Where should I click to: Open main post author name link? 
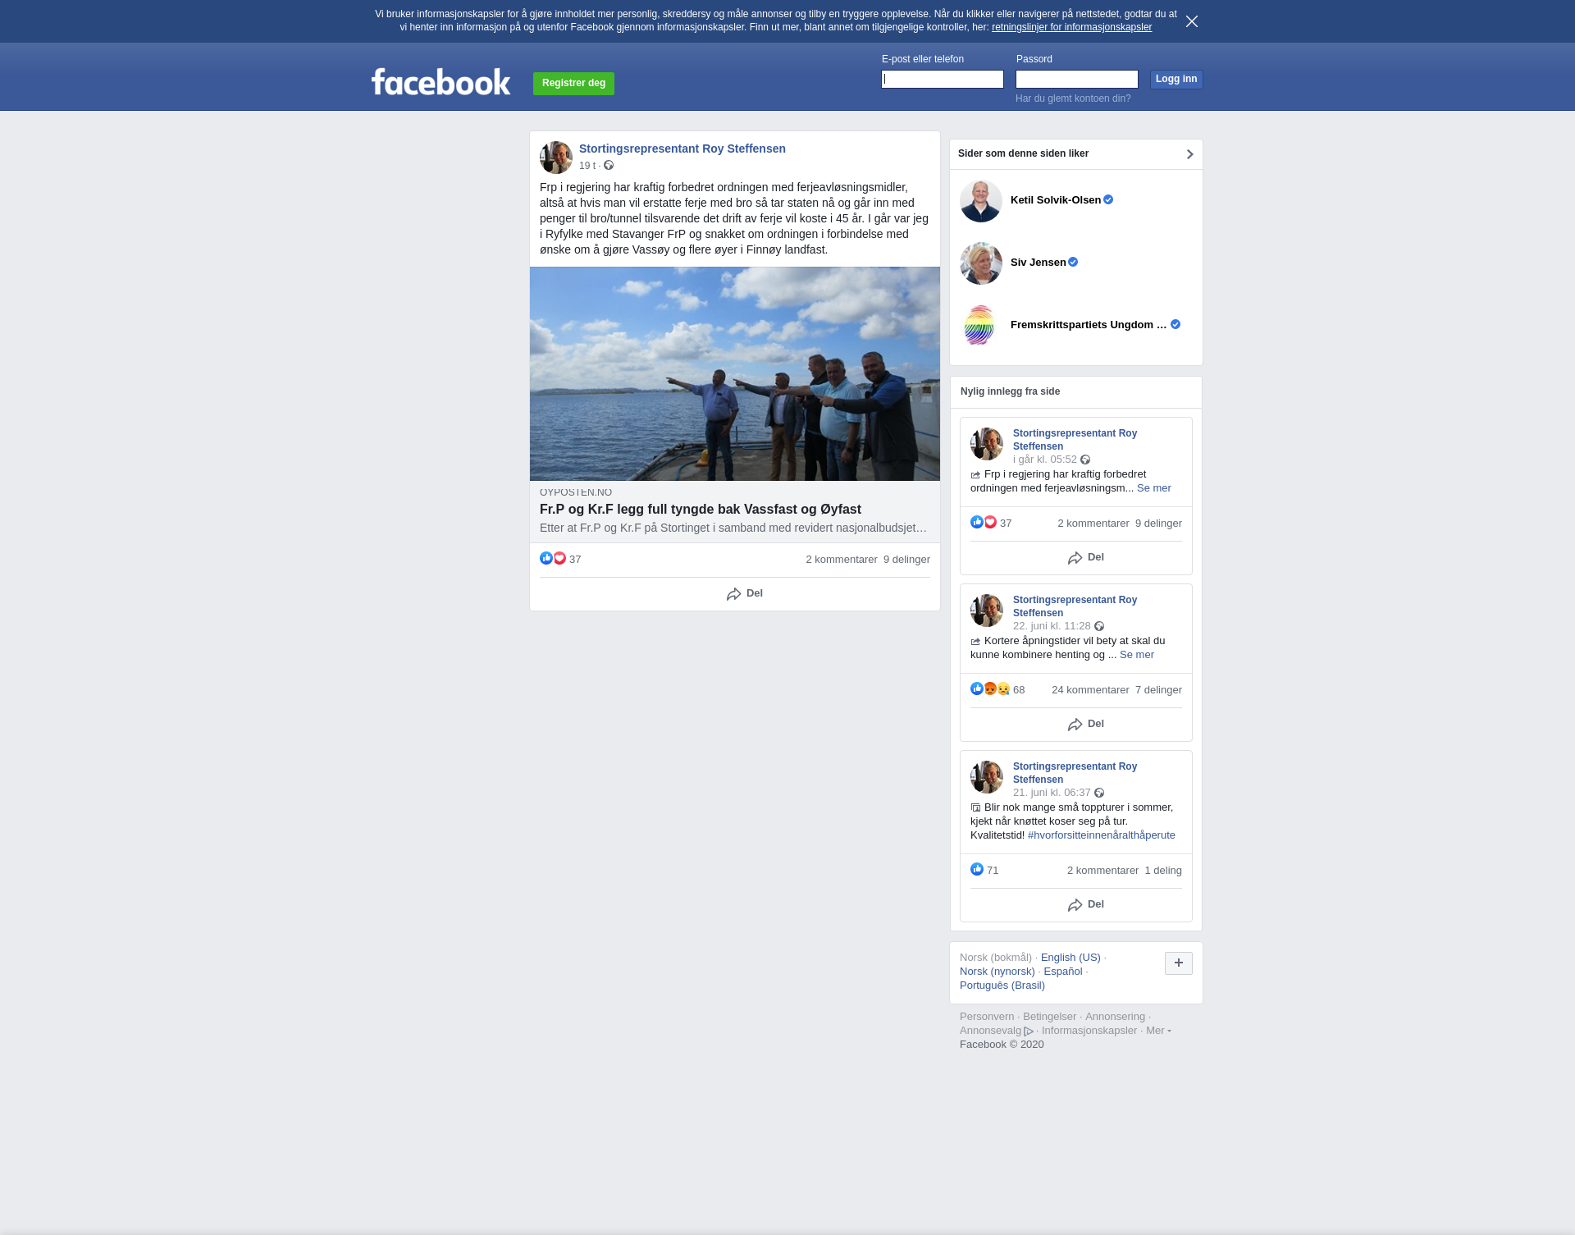click(682, 149)
